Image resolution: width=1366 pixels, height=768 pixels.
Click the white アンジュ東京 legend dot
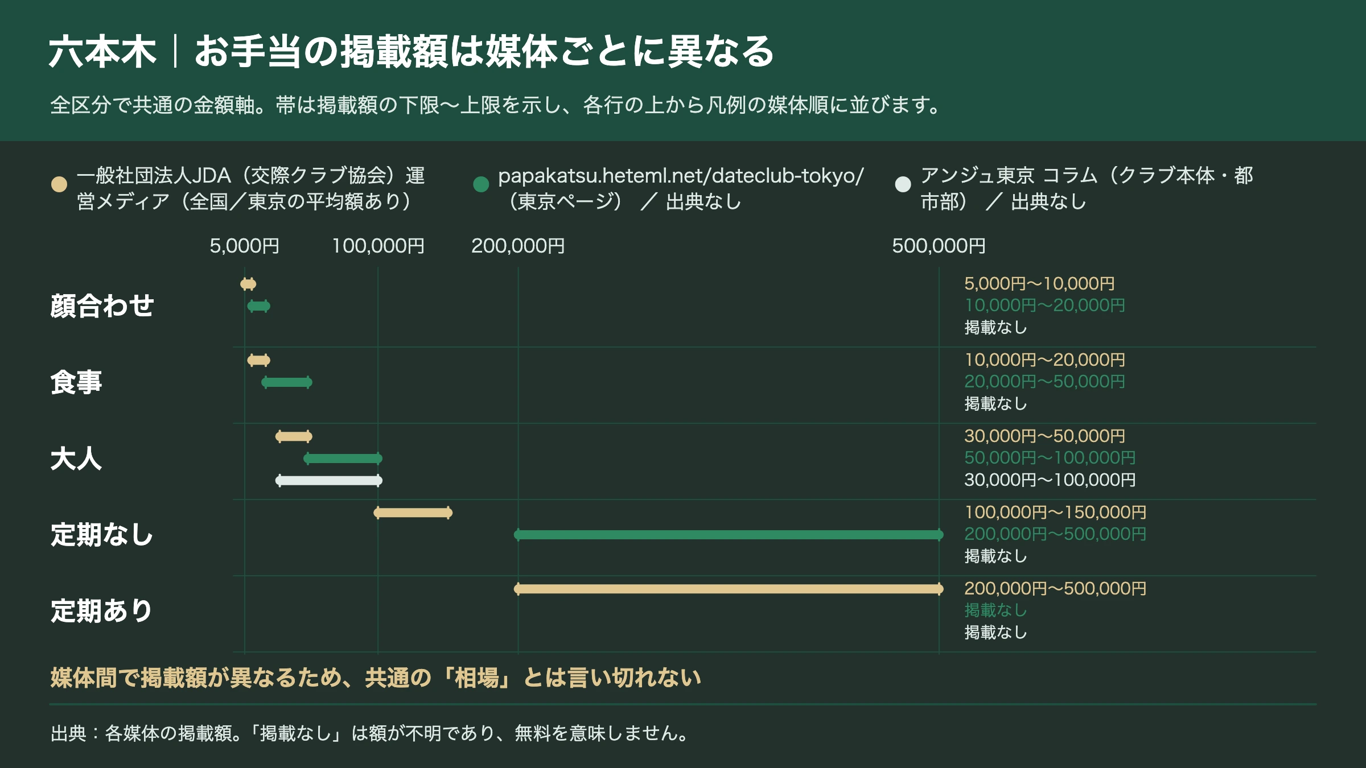click(x=903, y=184)
